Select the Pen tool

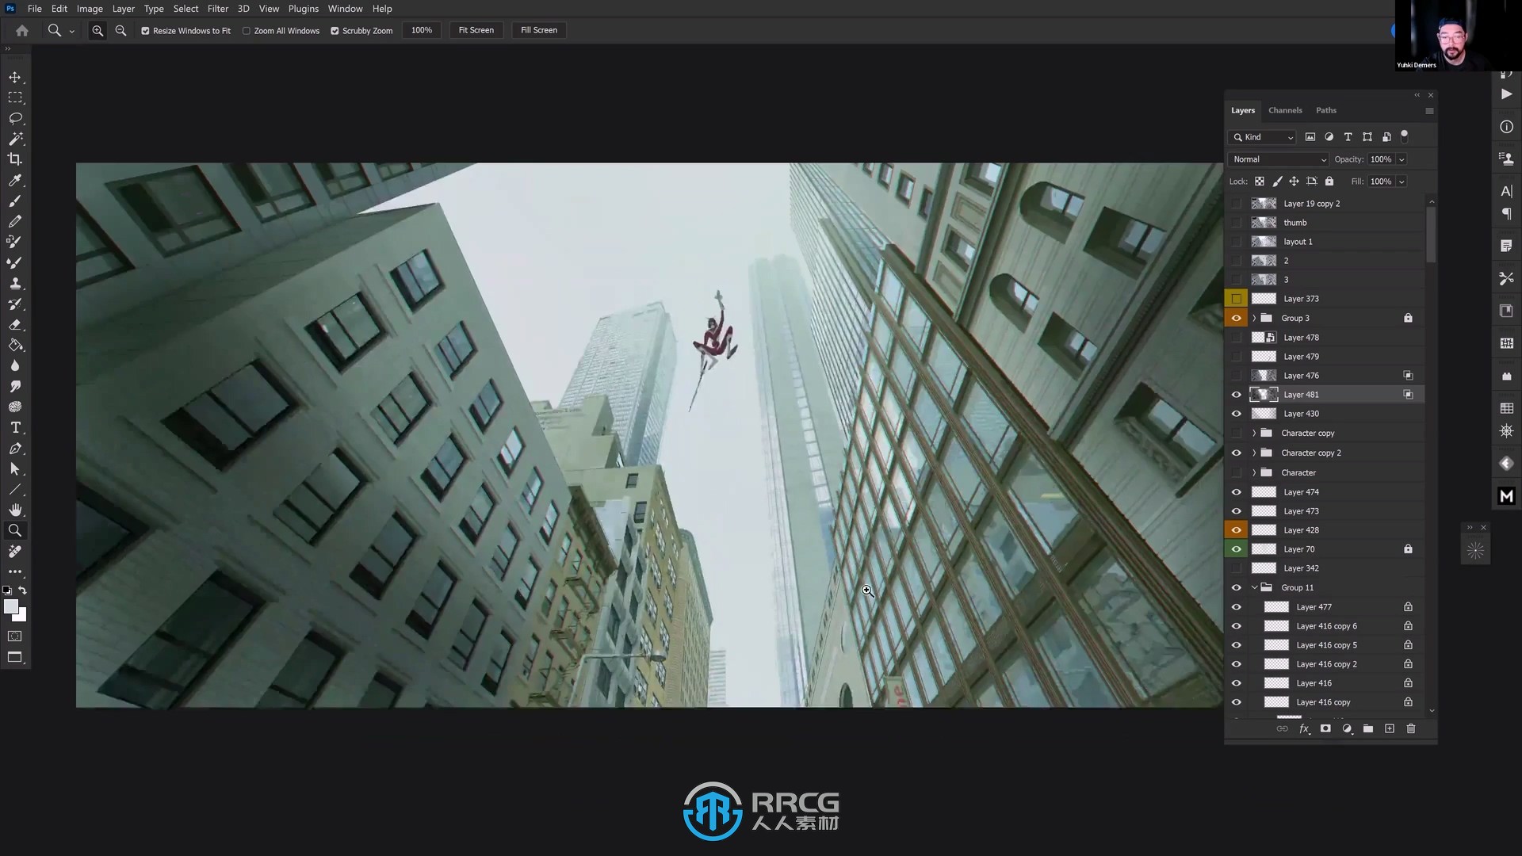click(15, 448)
